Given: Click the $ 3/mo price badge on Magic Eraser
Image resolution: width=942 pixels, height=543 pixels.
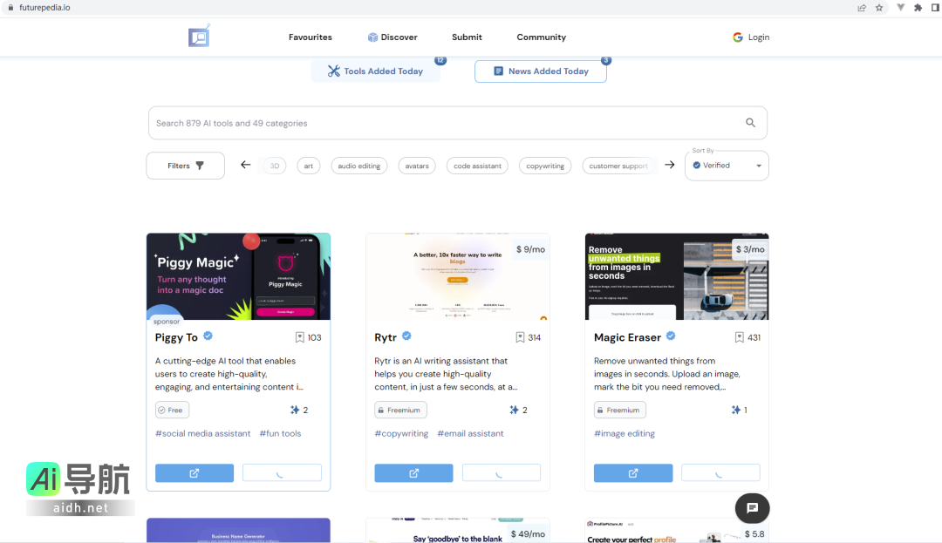Looking at the screenshot, I should click(x=750, y=249).
